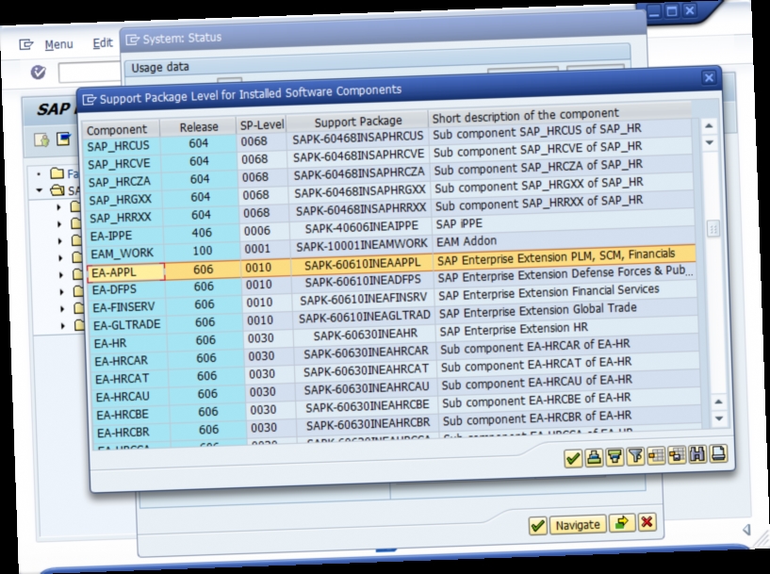This screenshot has width=770, height=574.
Task: Focus the transaction command field
Action: pyautogui.click(x=90, y=73)
